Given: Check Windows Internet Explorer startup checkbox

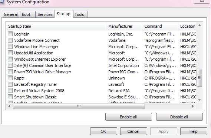Looking at the screenshot, I should (10, 59).
